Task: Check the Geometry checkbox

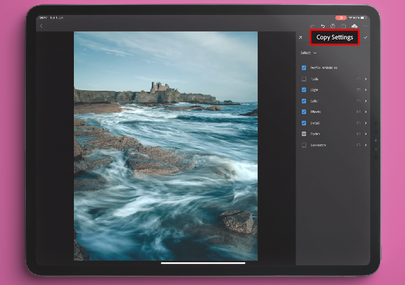Action: tap(304, 145)
